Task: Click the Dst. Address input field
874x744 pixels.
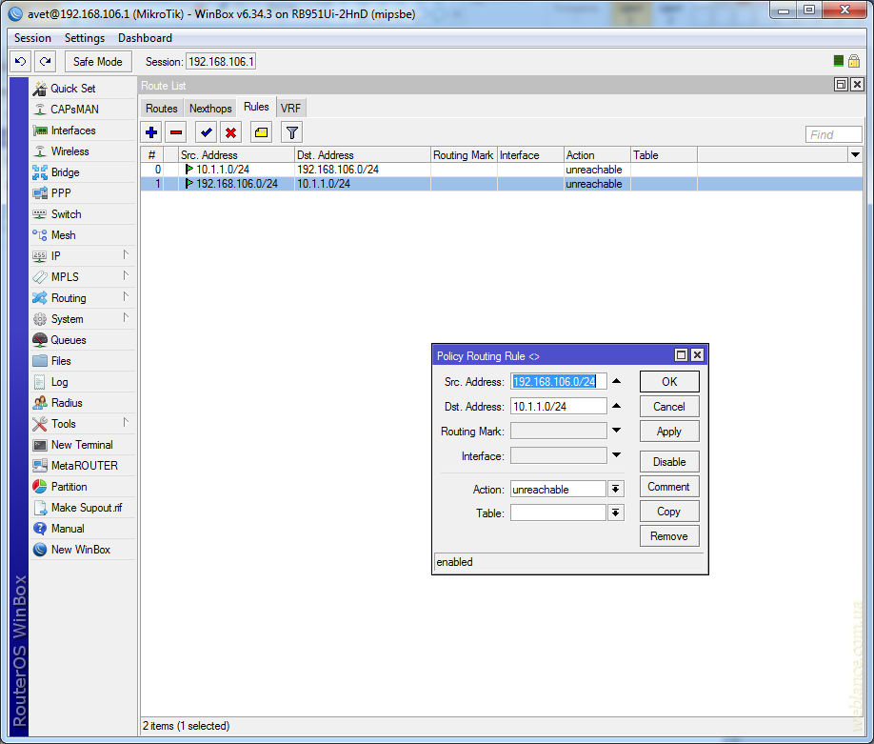Action: point(558,406)
